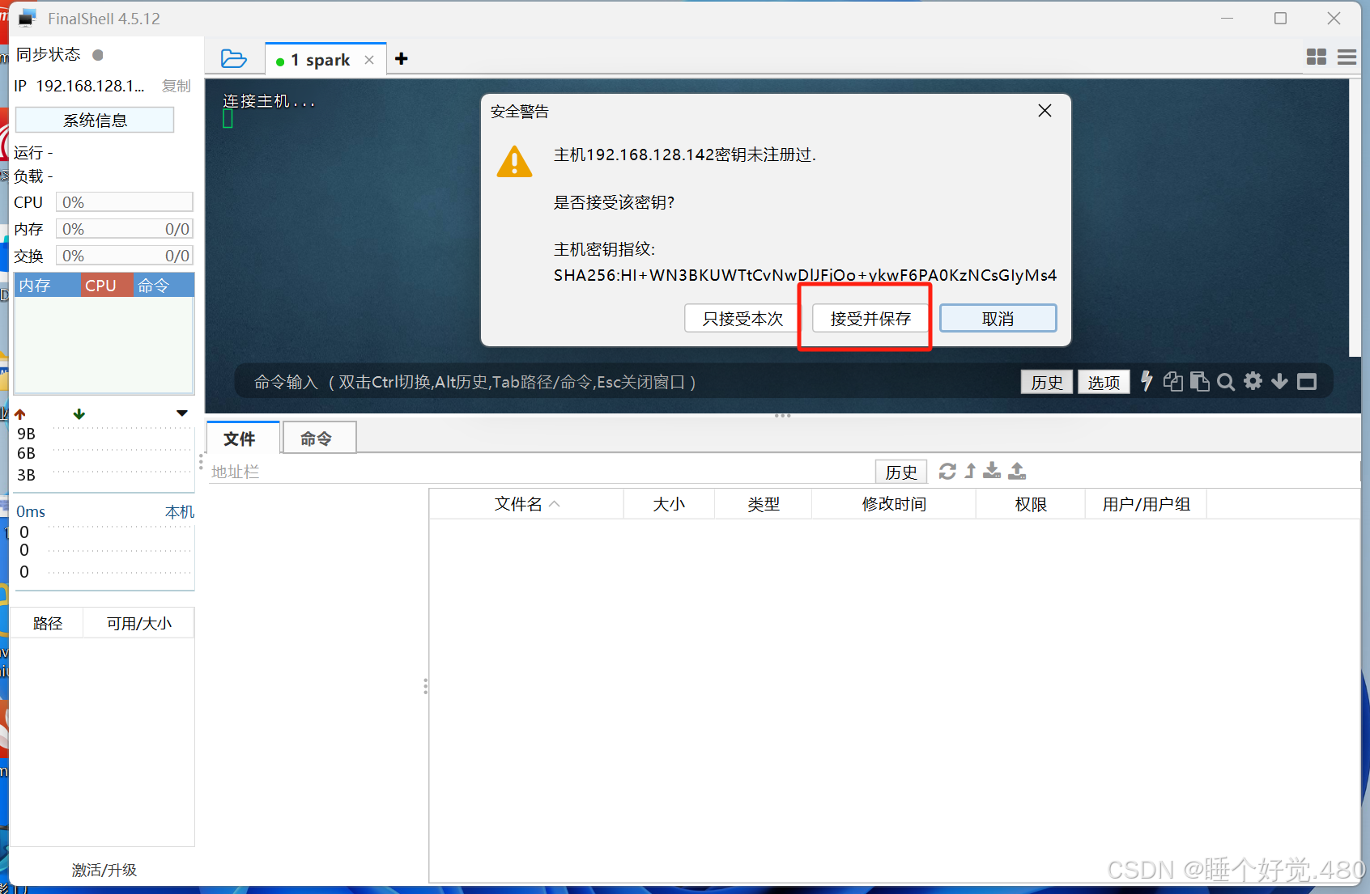Click the copy icon in command toolbar
Screen dimensions: 1370x894
(1172, 381)
